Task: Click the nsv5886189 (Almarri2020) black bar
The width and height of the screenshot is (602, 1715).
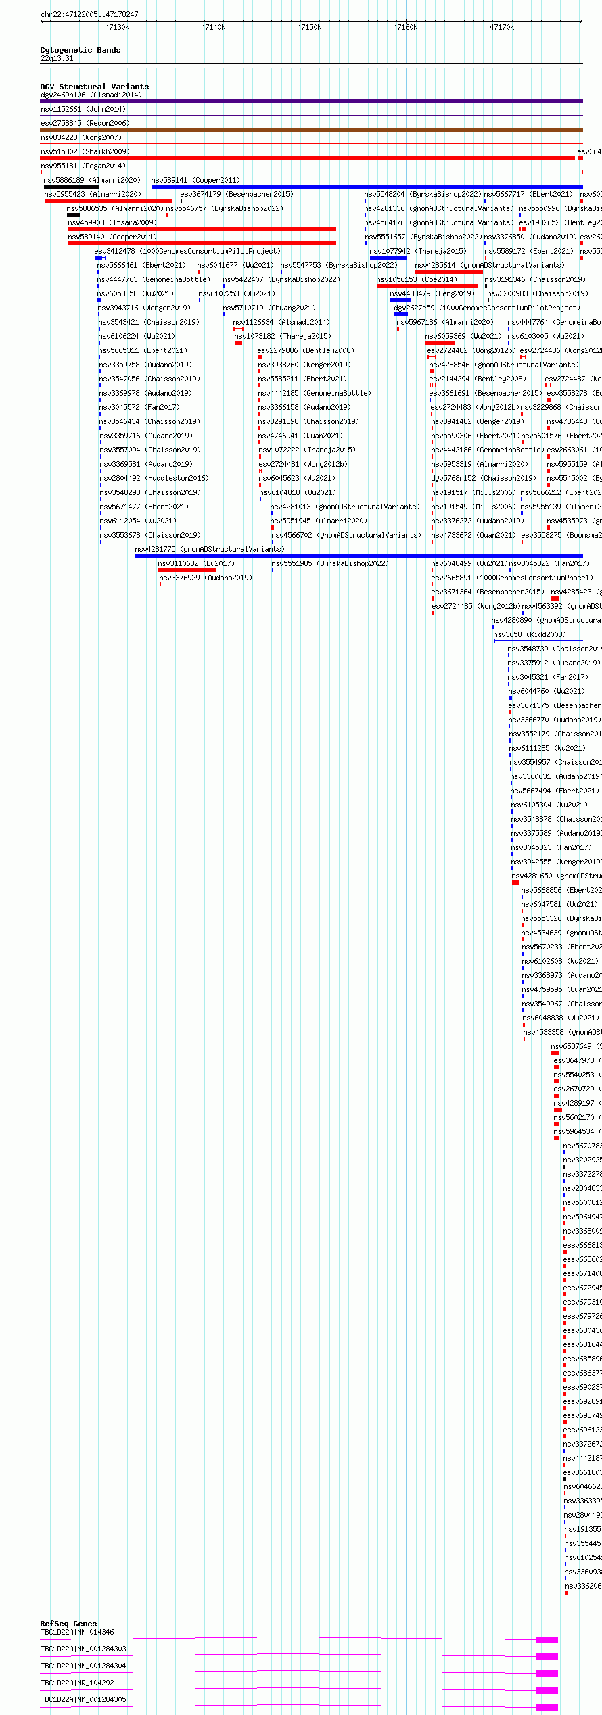Action: [72, 187]
